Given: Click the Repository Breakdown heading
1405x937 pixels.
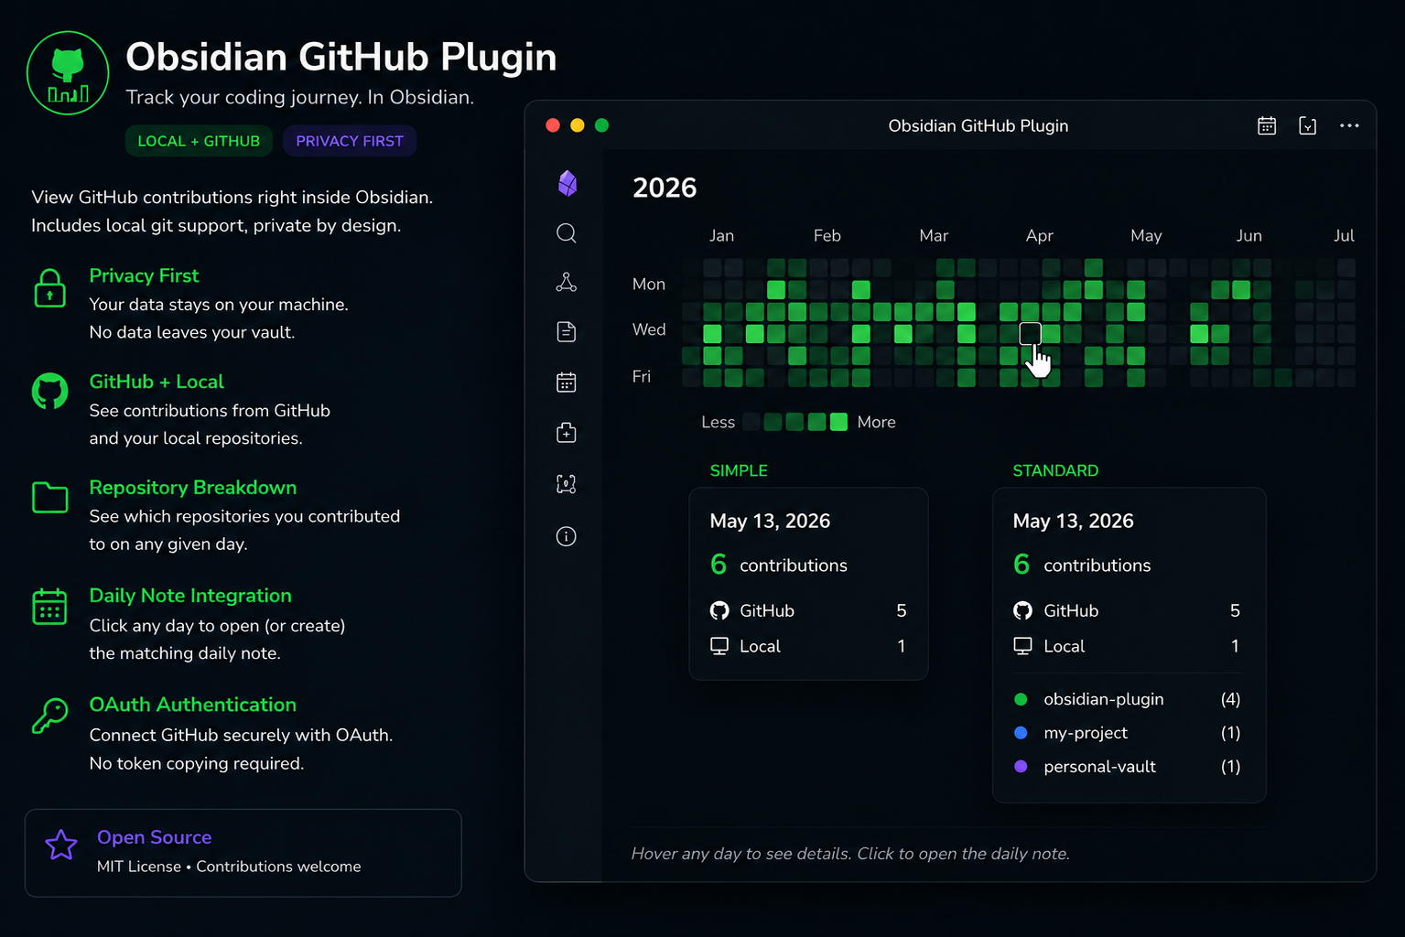Looking at the screenshot, I should (193, 488).
